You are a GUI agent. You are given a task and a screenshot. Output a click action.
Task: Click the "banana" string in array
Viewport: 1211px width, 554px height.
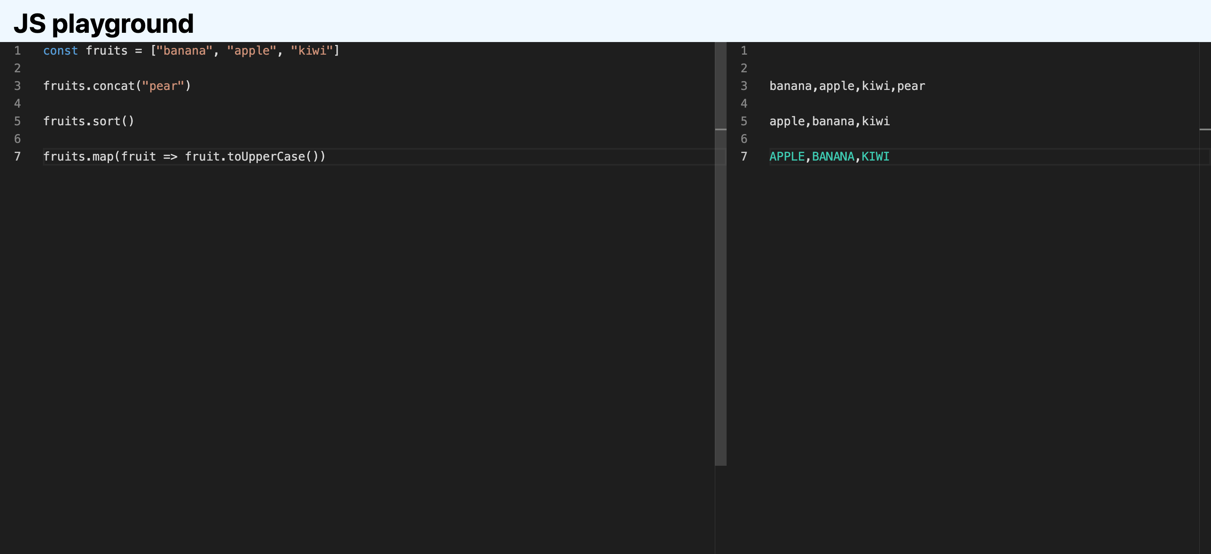(x=184, y=51)
